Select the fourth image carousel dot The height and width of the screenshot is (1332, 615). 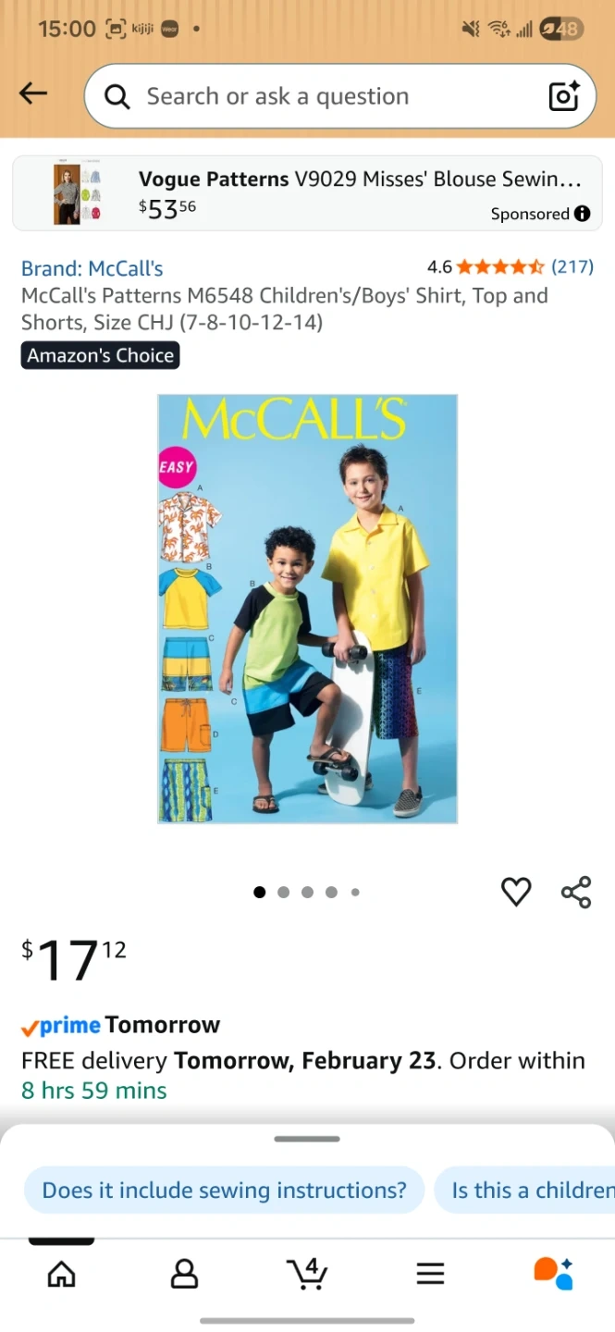[331, 893]
